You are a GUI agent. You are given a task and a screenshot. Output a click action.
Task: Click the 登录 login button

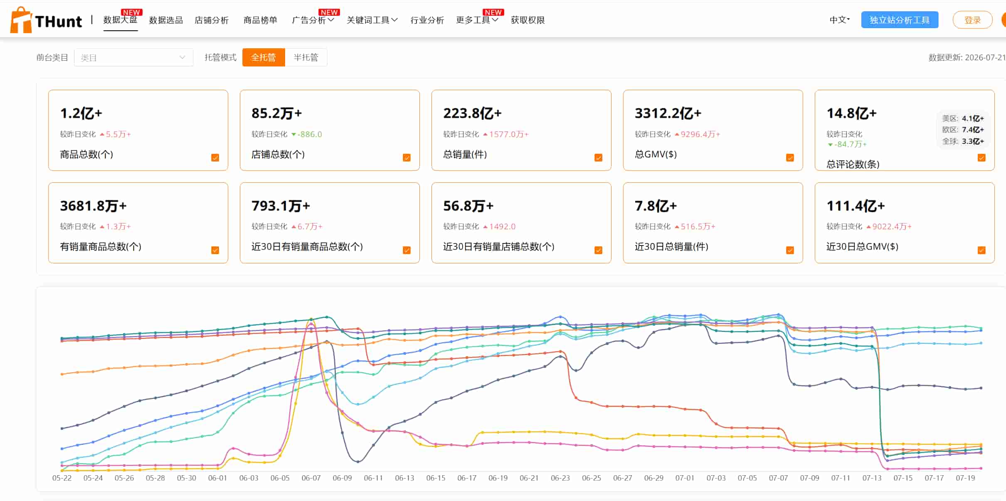(972, 20)
